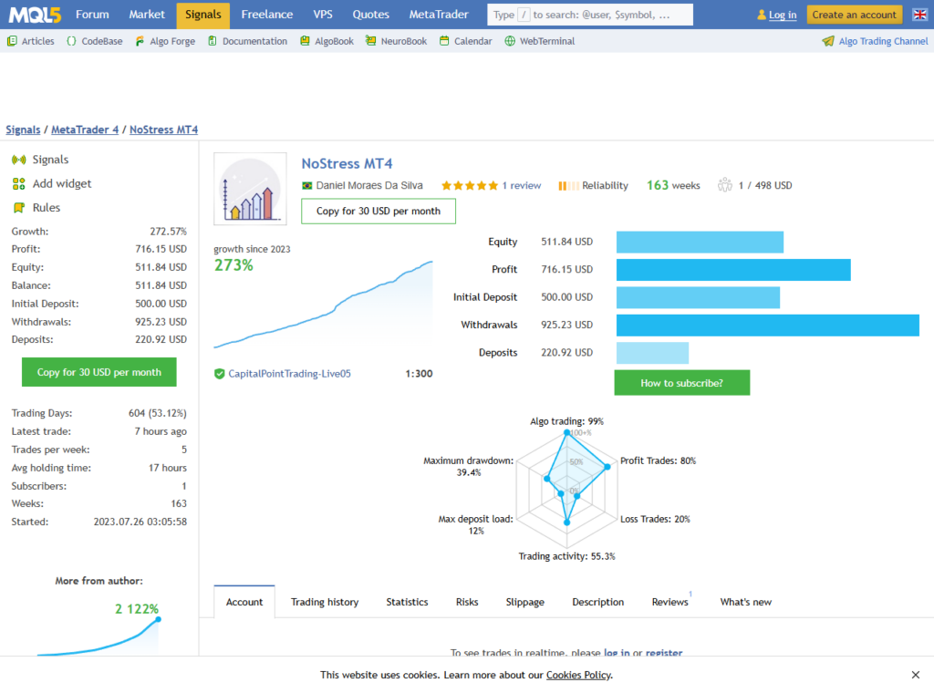
Task: Click the Algo Forge icon
Action: point(140,41)
